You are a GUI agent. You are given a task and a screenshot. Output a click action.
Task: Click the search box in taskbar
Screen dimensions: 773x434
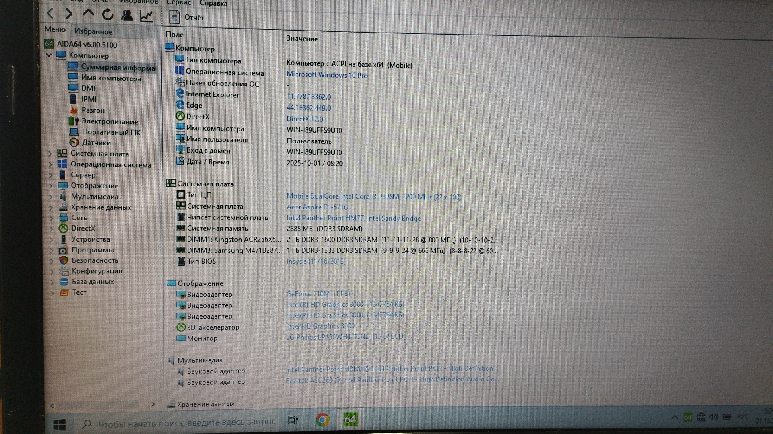point(181,423)
